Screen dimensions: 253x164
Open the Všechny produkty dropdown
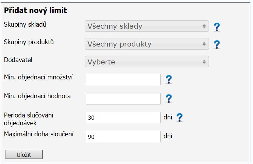click(146, 44)
